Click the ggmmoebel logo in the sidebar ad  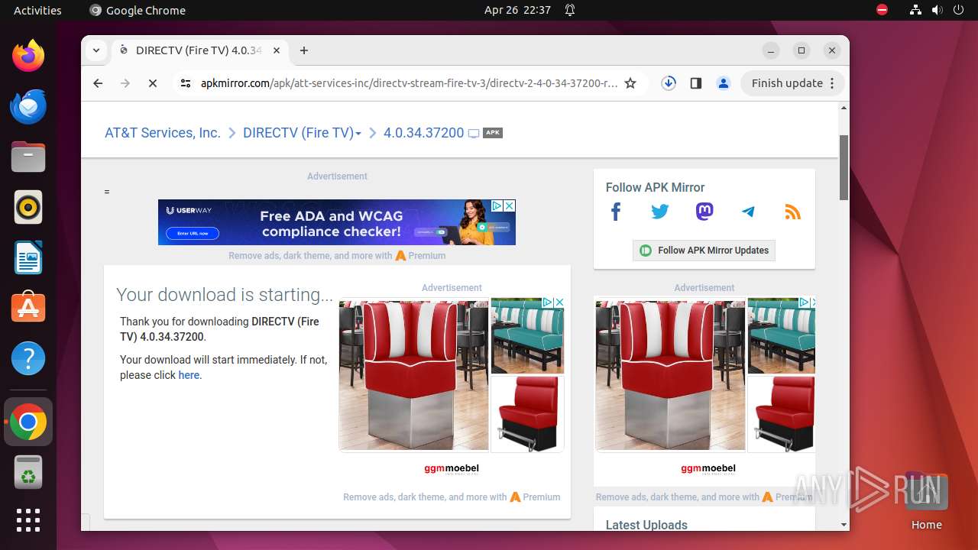[x=708, y=469]
